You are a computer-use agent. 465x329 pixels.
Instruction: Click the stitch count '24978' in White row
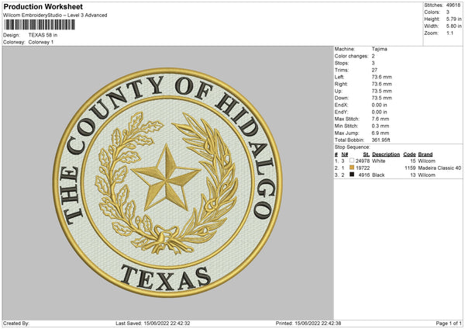[x=363, y=161]
